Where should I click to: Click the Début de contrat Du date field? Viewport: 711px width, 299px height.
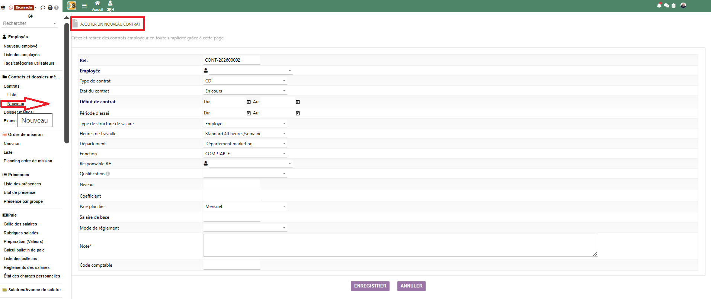point(228,102)
